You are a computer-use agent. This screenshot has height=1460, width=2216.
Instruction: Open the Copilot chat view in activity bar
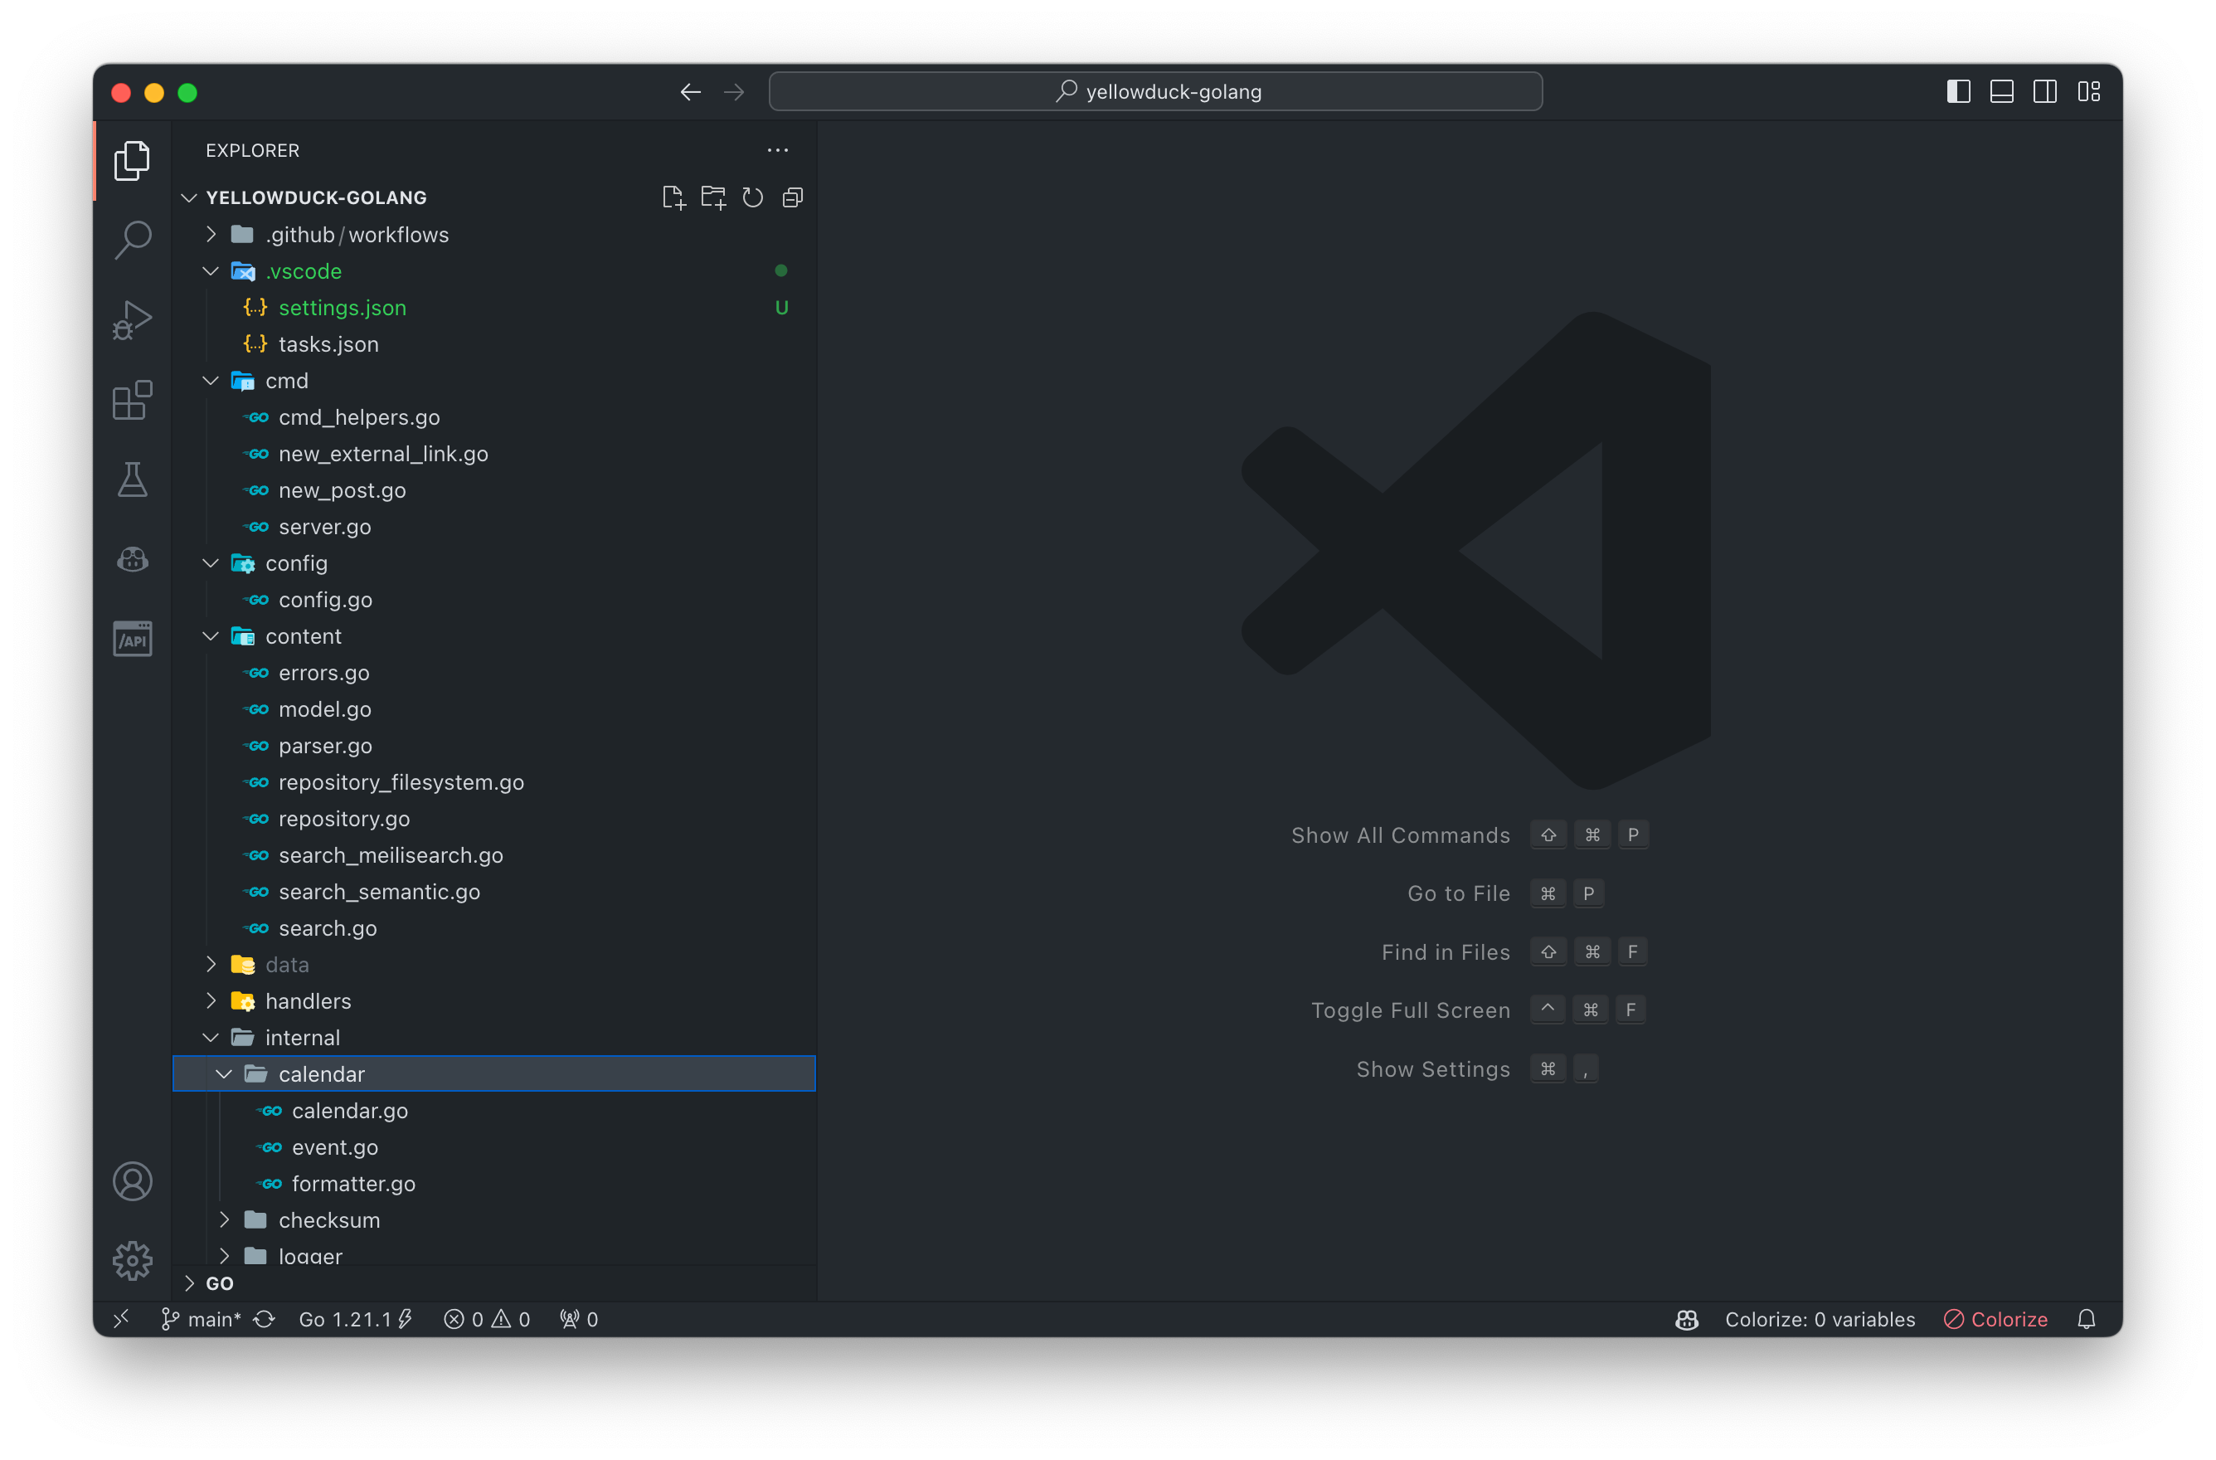[132, 560]
